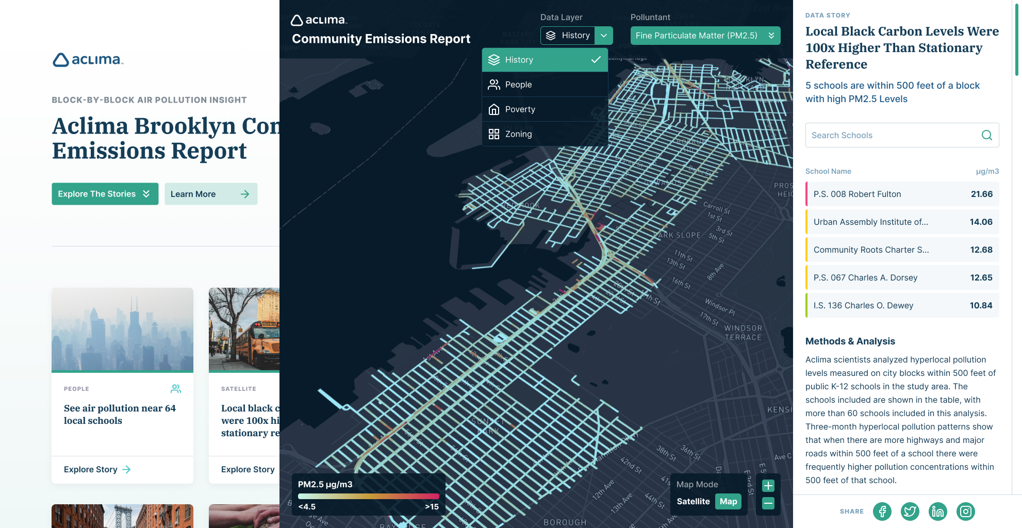Click the See air pollution near 64 schools title
Screen dimensions: 1022x528
[x=120, y=415]
